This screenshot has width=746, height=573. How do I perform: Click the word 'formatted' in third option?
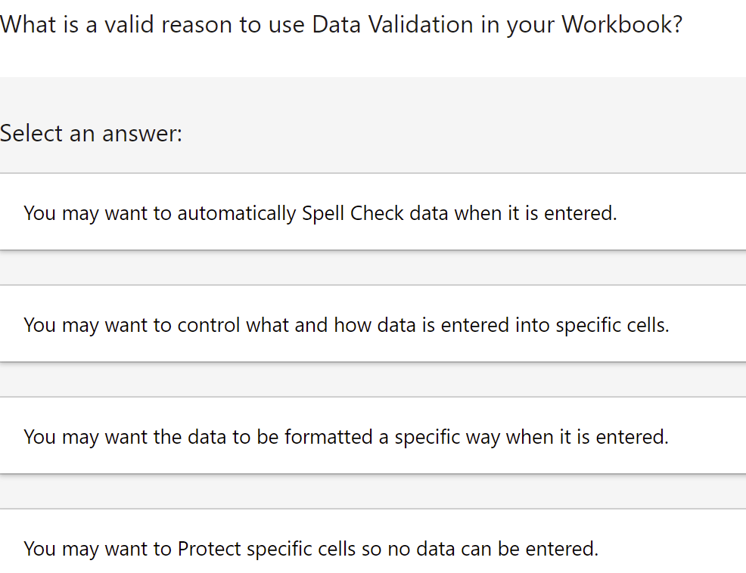click(328, 437)
